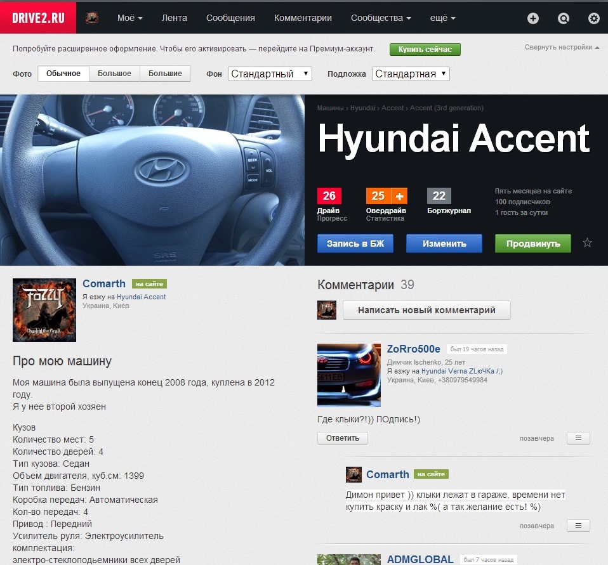
Task: Click Про мою машину heading
Action: tap(62, 361)
